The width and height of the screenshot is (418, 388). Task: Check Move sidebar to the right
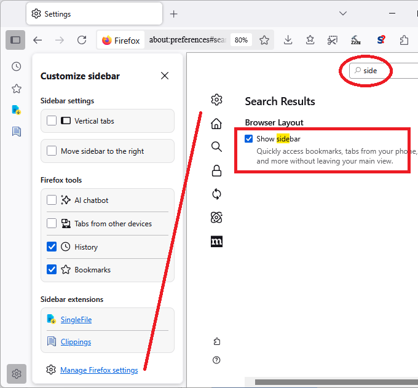52,151
